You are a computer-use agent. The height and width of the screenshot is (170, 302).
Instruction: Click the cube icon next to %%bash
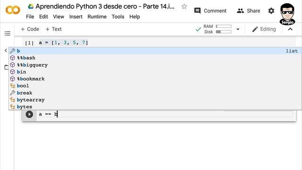(13, 58)
